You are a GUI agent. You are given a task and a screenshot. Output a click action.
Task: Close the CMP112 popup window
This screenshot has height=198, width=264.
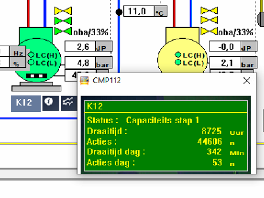247,81
